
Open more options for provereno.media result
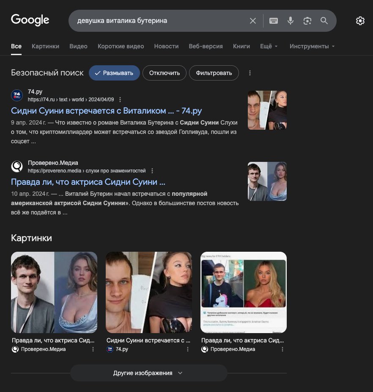(x=152, y=171)
